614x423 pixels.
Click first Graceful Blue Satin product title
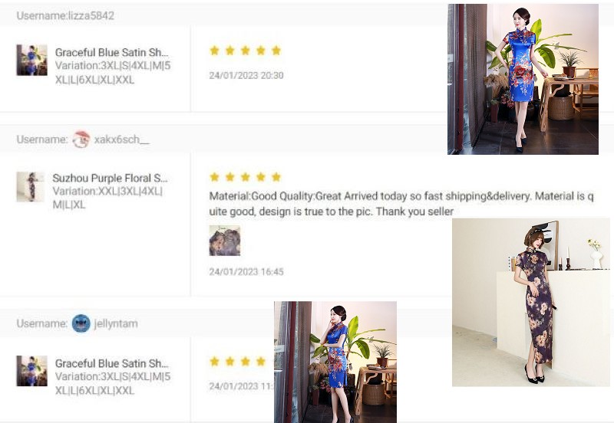tap(111, 52)
